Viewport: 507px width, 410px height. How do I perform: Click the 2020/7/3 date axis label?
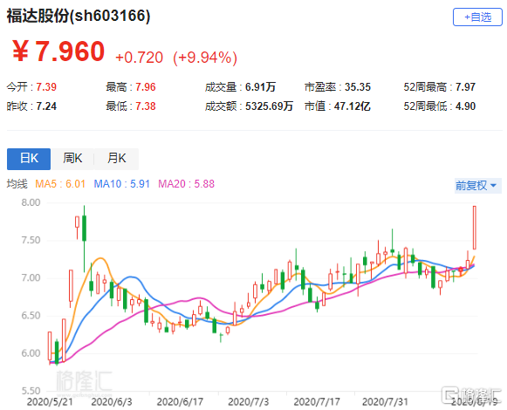pyautogui.click(x=249, y=402)
